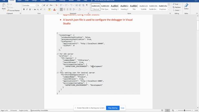Apply the Heading 1 style

(x=115, y=7)
